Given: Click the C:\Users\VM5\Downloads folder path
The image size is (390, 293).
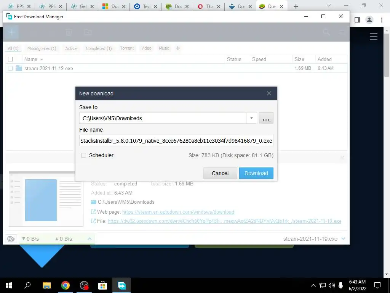Looking at the screenshot, I should [126, 202].
